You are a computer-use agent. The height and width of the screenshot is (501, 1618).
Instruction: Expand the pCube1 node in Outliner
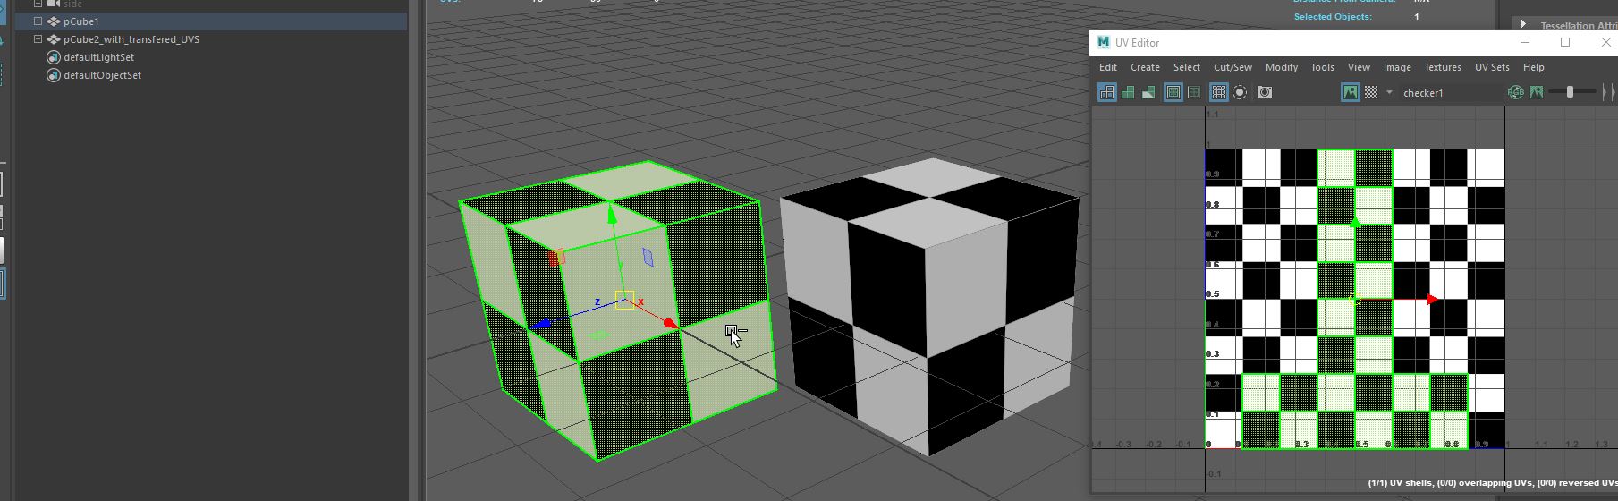click(38, 21)
